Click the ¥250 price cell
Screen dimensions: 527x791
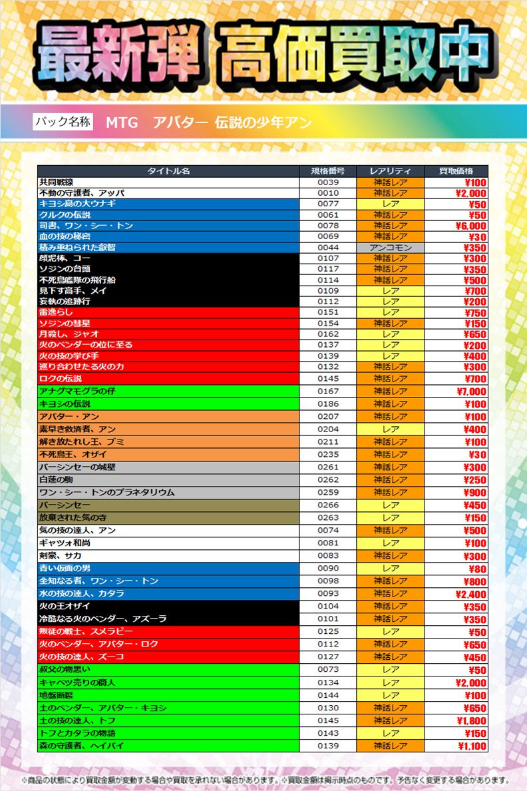[456, 480]
